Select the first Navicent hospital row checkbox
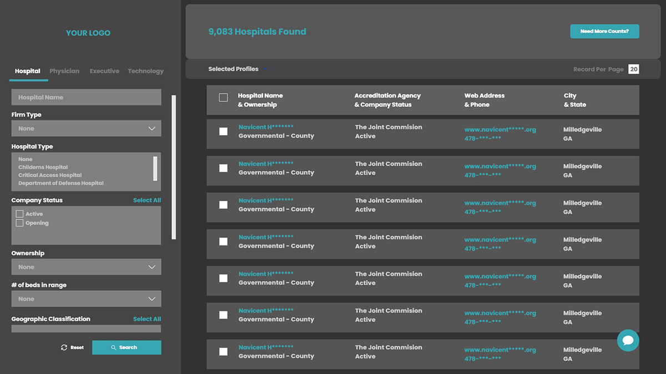The width and height of the screenshot is (666, 374). (x=223, y=131)
